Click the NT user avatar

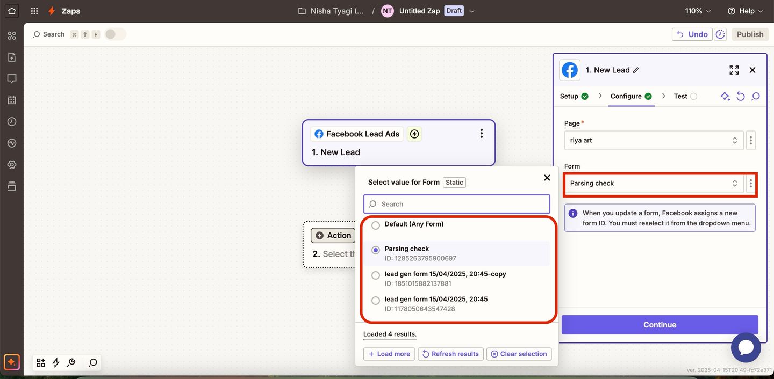click(388, 11)
